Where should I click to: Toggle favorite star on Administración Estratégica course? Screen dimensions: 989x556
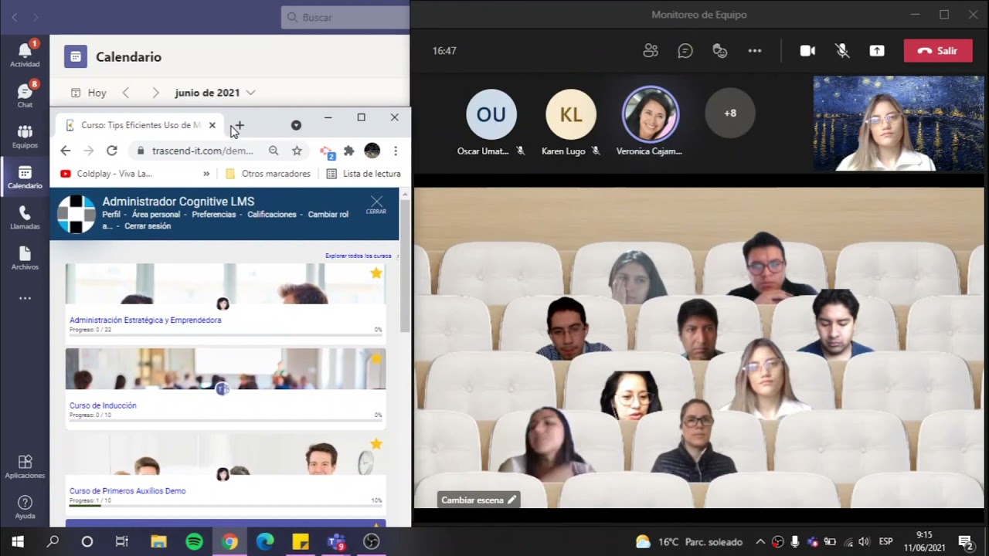click(376, 273)
